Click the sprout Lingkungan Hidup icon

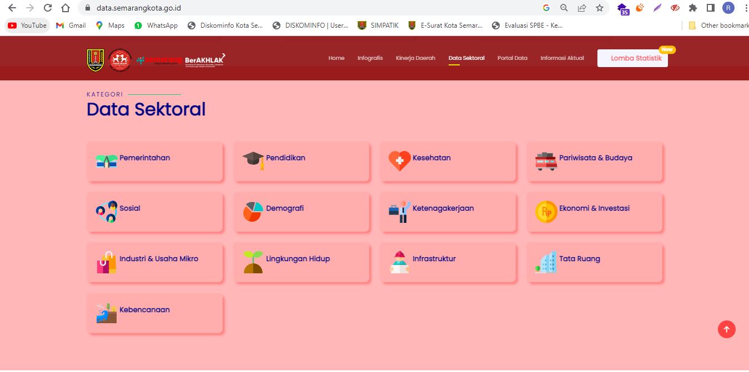[x=253, y=262]
